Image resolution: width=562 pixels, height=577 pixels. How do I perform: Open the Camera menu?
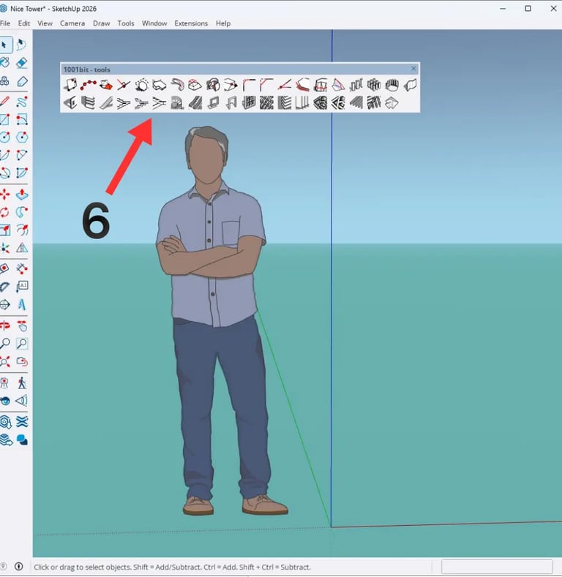pos(72,23)
